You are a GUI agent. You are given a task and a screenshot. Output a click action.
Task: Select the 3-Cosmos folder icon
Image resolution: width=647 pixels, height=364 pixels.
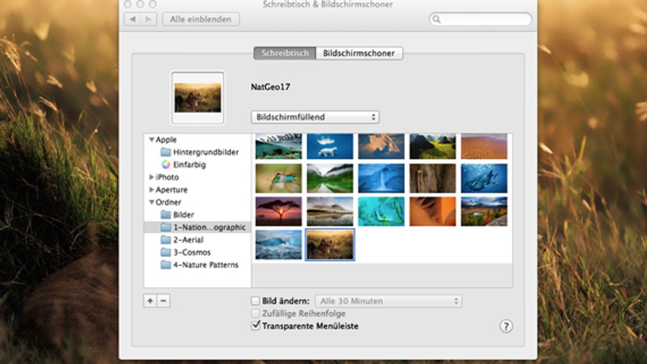click(x=165, y=252)
